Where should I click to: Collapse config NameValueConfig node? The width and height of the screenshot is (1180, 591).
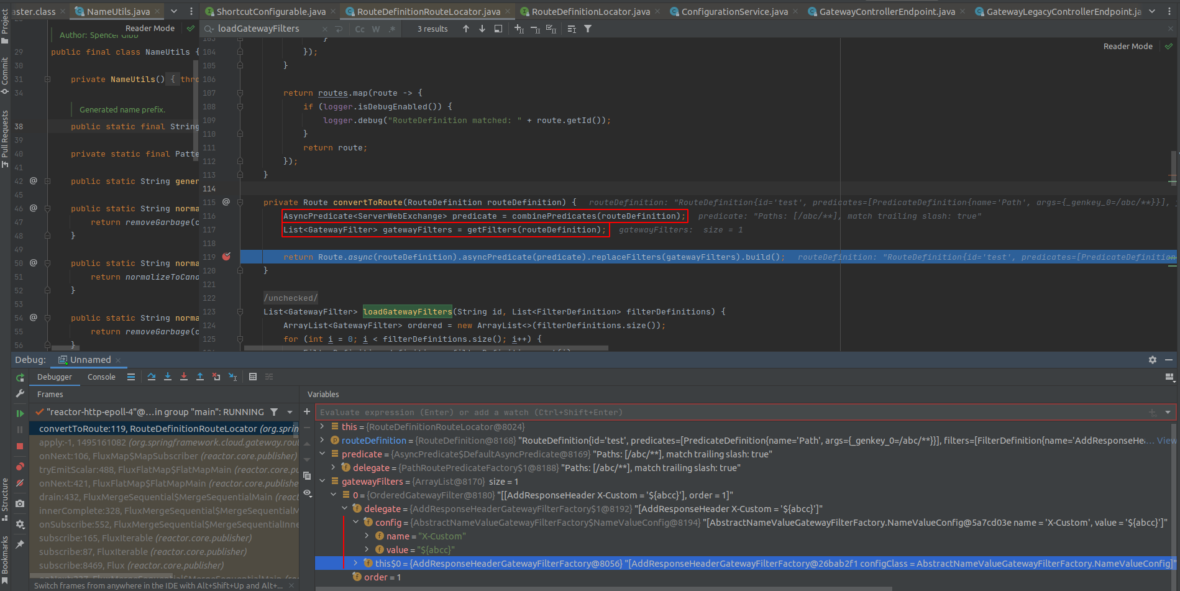355,523
